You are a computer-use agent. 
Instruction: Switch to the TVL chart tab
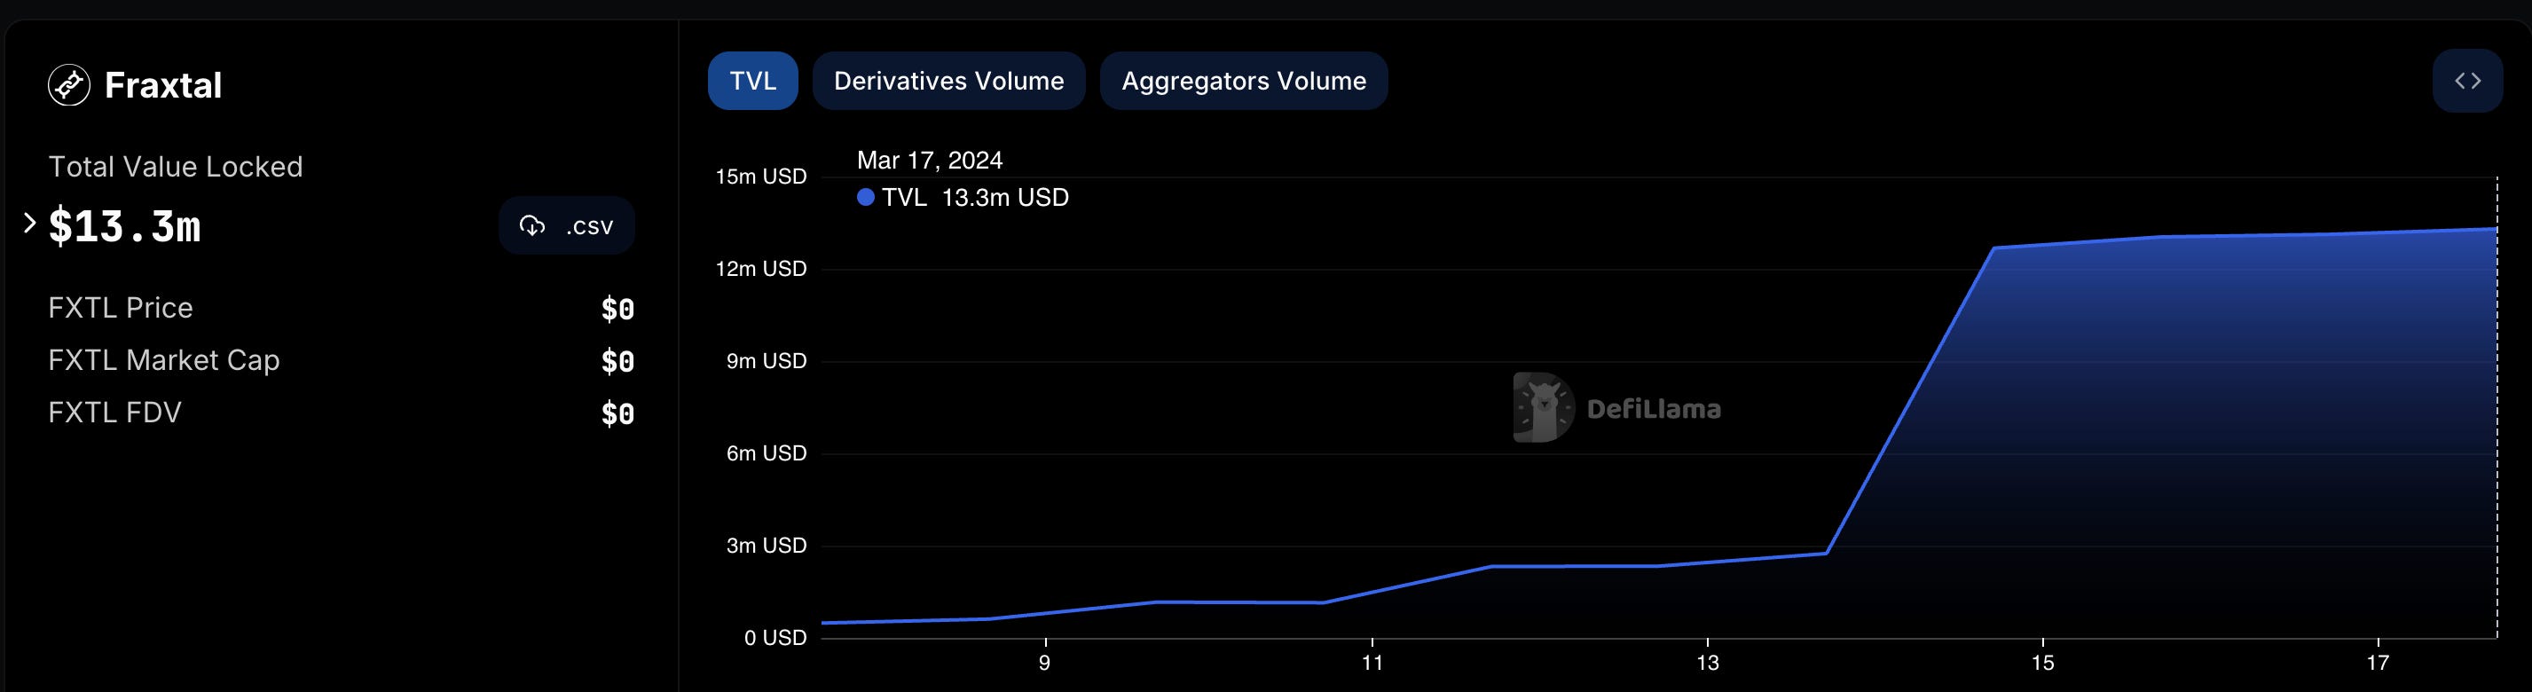point(753,81)
